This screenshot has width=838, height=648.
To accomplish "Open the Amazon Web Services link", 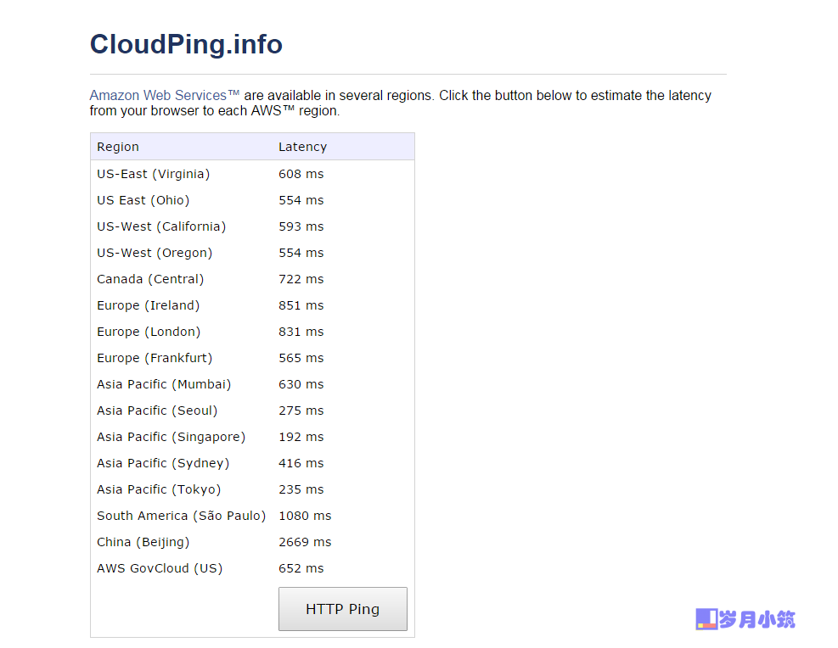I will [x=164, y=96].
